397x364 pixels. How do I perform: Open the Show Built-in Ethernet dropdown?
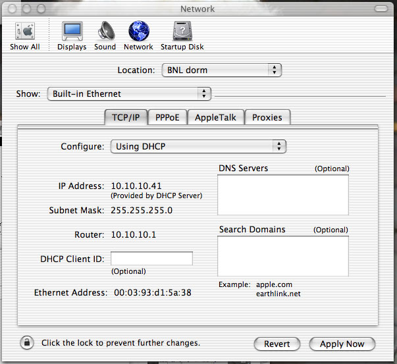click(x=129, y=93)
